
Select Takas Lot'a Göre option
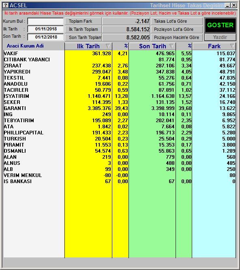point(177,22)
